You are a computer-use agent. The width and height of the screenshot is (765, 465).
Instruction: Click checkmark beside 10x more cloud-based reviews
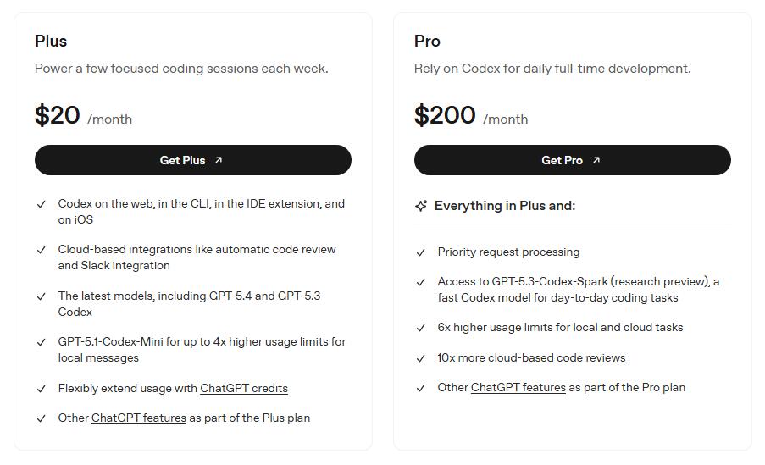coord(420,358)
